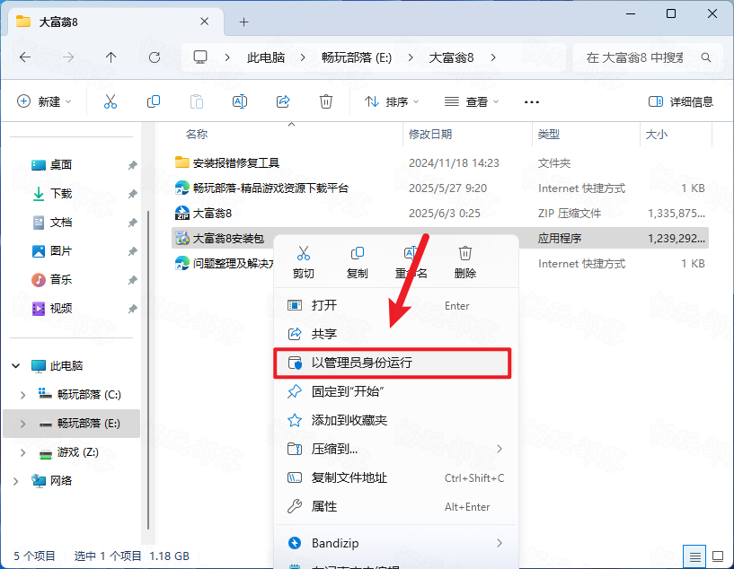Go up one folder level
This screenshot has width=734, height=569.
coord(111,57)
